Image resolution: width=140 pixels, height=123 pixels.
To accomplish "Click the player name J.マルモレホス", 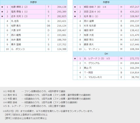I will (x=93, y=77).
